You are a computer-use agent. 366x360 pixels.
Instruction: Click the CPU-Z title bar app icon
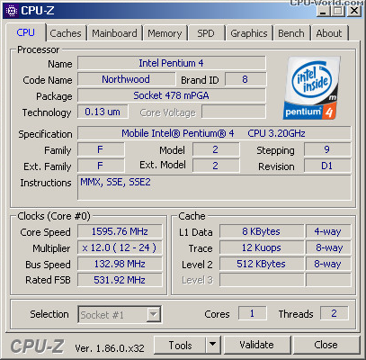[13, 11]
